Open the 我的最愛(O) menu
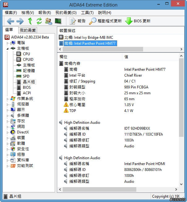187x202 pixels. click(66, 13)
